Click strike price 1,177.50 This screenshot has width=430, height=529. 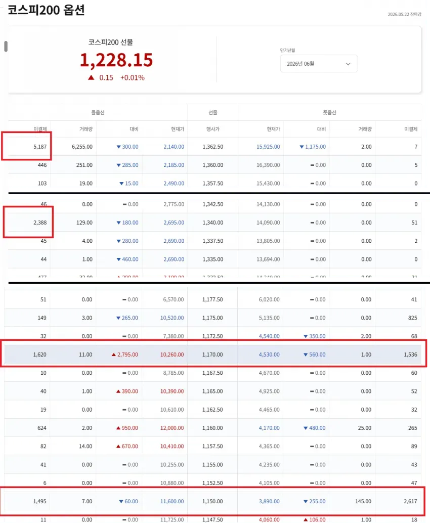pyautogui.click(x=212, y=299)
